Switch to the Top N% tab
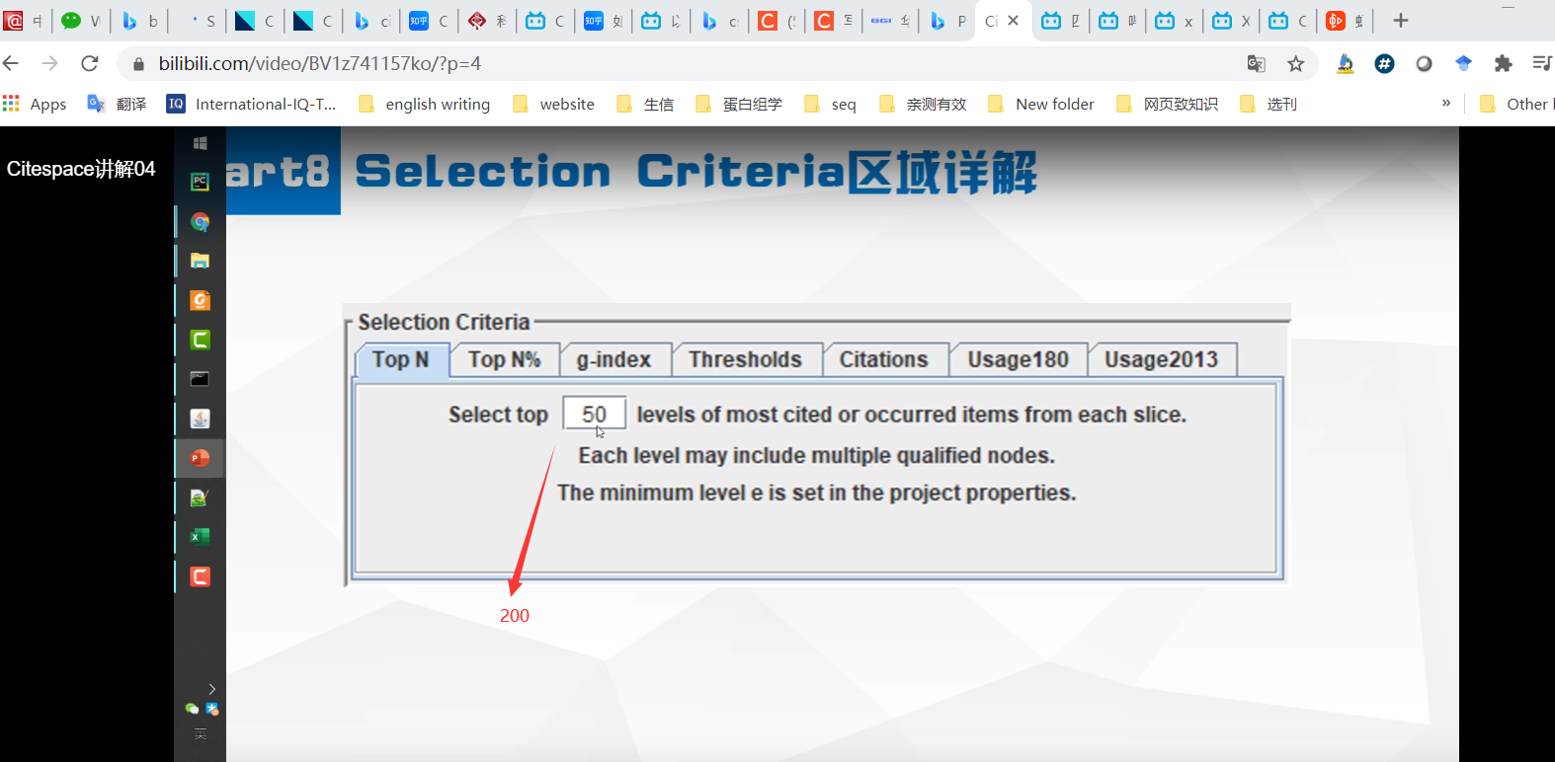Screen dimensions: 1555x762 [x=504, y=359]
